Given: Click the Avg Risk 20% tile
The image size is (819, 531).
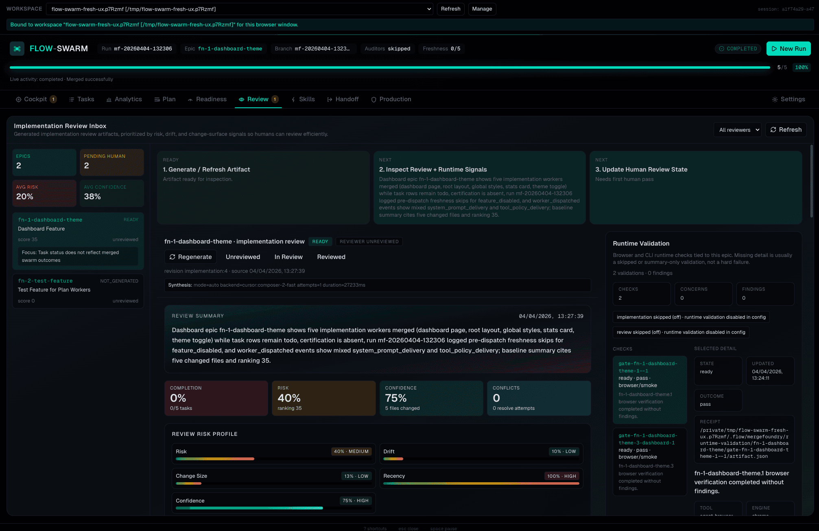Looking at the screenshot, I should tap(44, 193).
